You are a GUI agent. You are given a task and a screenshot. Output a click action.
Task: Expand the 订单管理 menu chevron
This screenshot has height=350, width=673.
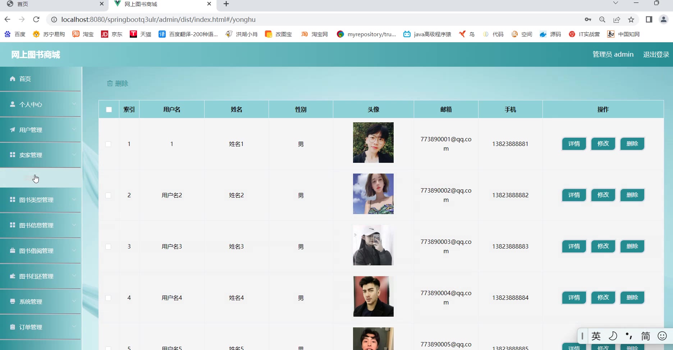pos(74,327)
